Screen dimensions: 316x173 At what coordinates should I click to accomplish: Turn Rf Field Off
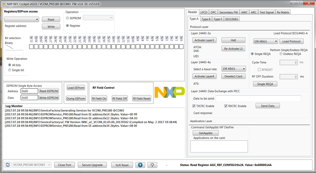(x=120, y=98)
